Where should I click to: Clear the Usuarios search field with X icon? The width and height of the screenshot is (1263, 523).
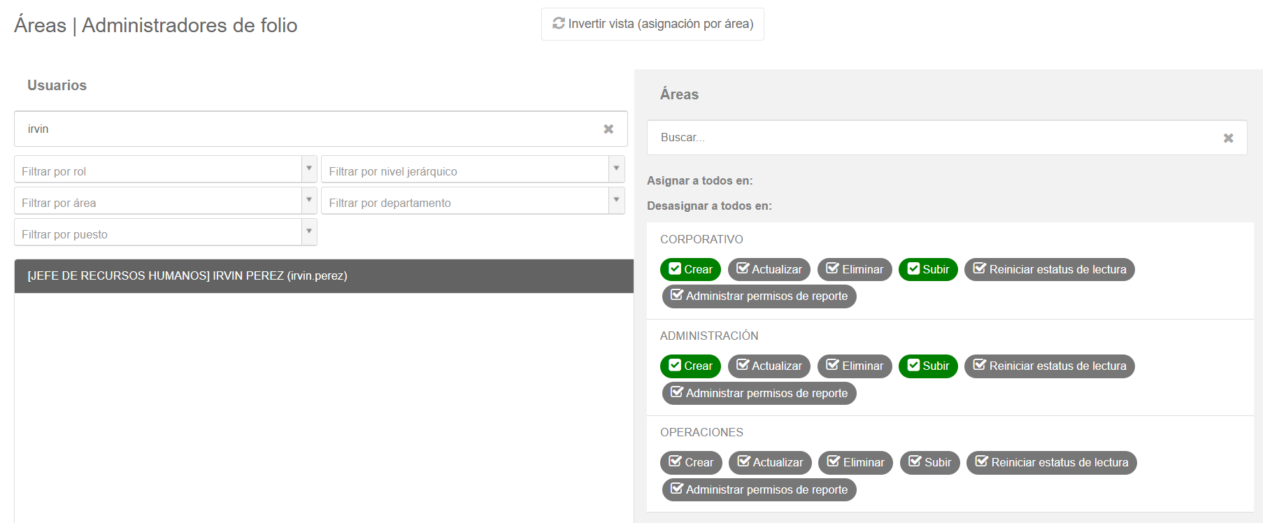click(608, 129)
